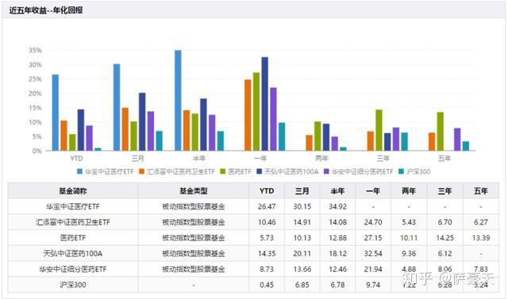
Task: Select the 5.43 two-year value
Action: pos(409,222)
